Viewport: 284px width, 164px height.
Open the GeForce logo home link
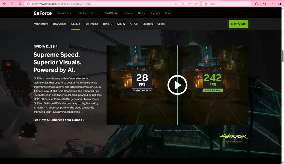42,13
